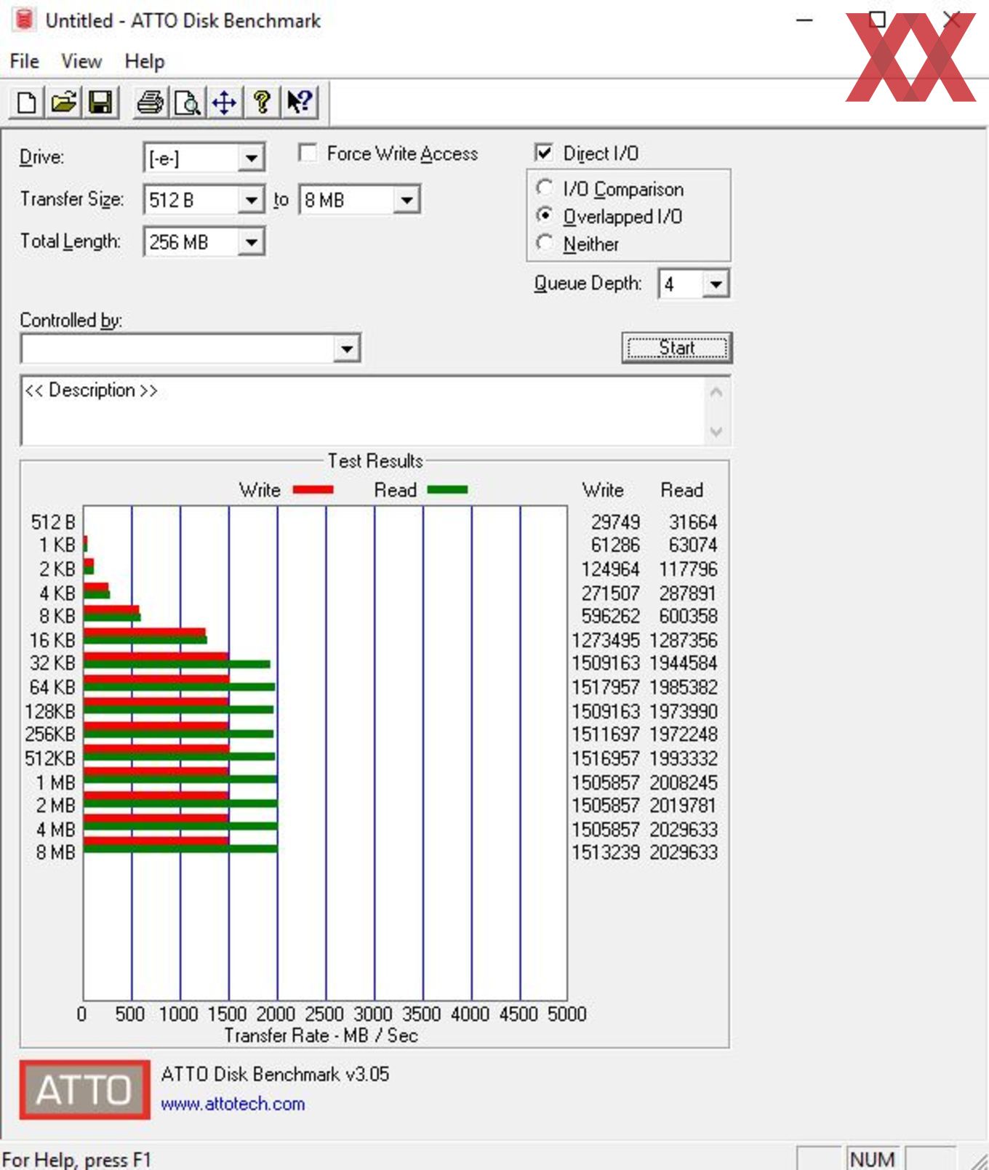Click the 512KB row label
The width and height of the screenshot is (989, 1170).
tap(50, 758)
